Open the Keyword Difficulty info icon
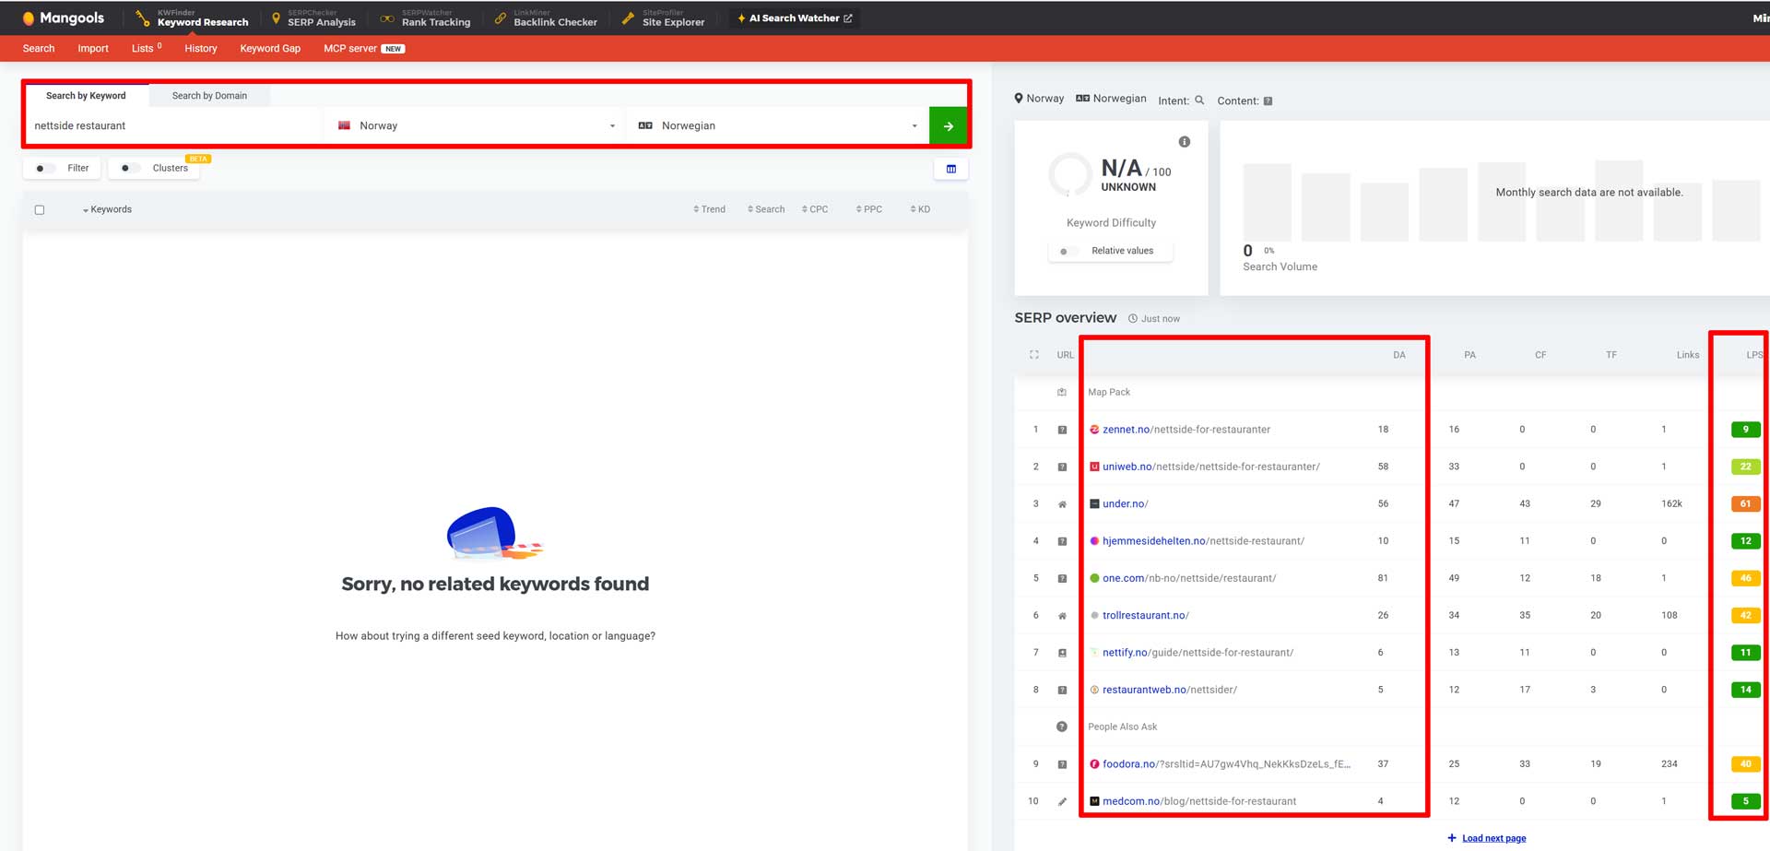The width and height of the screenshot is (1770, 851). pos(1185,142)
